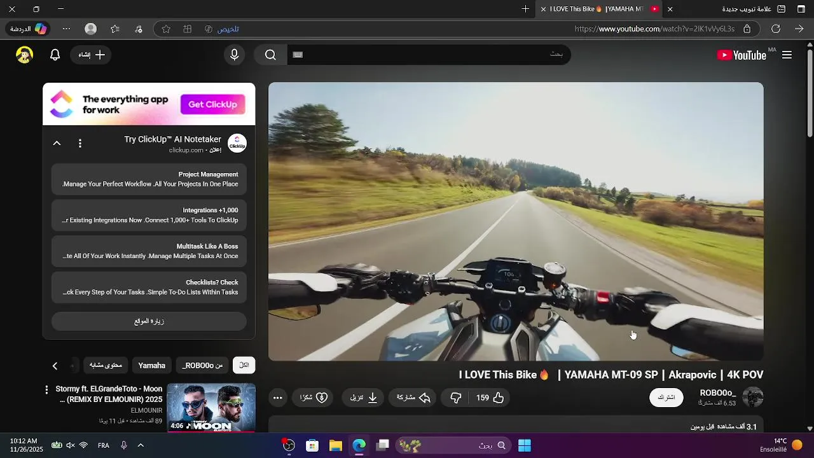Open Copilot chat الدردشة button
Image resolution: width=814 pixels, height=458 pixels.
(x=29, y=29)
